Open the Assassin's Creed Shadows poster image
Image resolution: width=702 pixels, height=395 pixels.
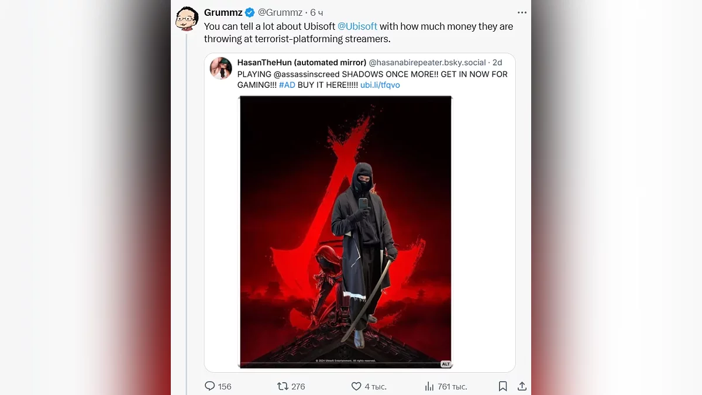346,232
